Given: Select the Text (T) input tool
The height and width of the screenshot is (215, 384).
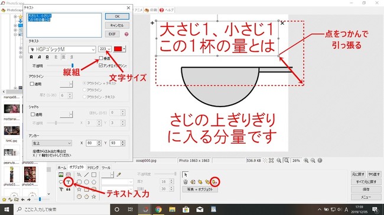Looking at the screenshot, I should (68, 182).
